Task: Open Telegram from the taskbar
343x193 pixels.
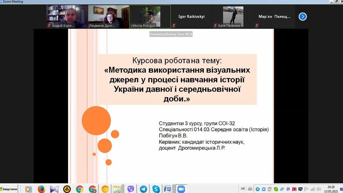Action: 143,189
